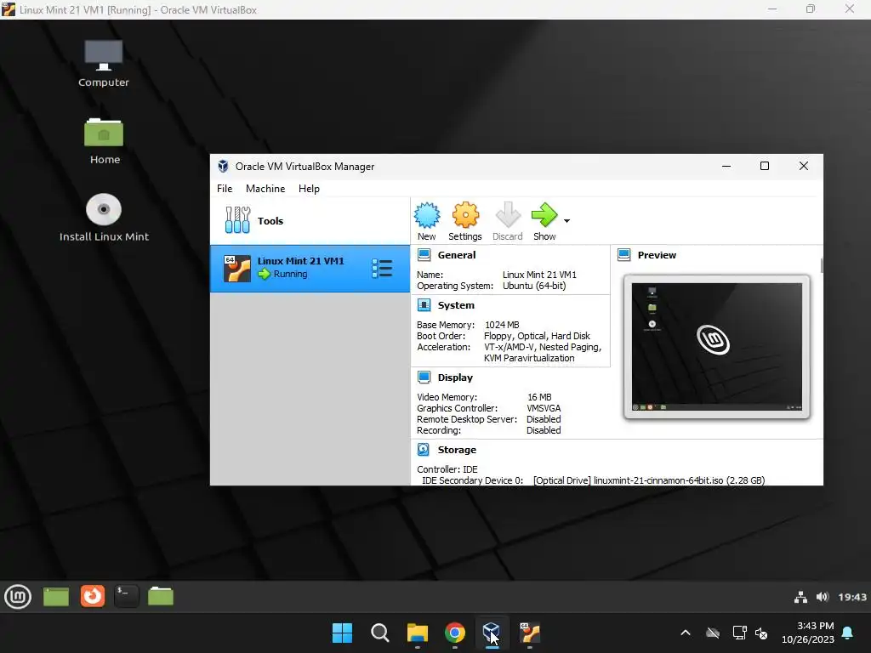This screenshot has width=871, height=653.
Task: Click the VirtualBox Manager taskbar icon
Action: (492, 633)
